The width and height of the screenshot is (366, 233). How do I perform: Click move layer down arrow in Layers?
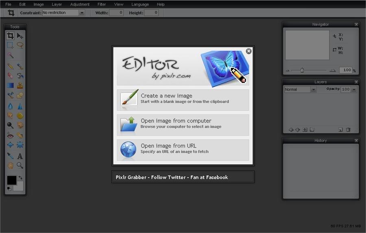(x=298, y=130)
